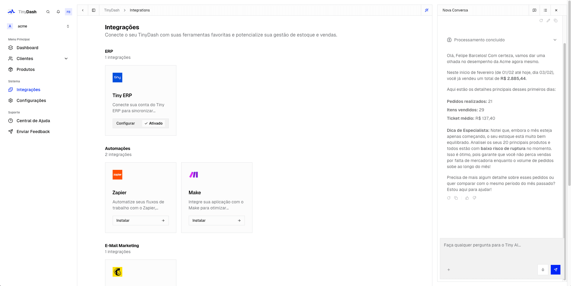Viewport: 571px width, 286px height.
Task: Open the notifications bell
Action: [58, 12]
